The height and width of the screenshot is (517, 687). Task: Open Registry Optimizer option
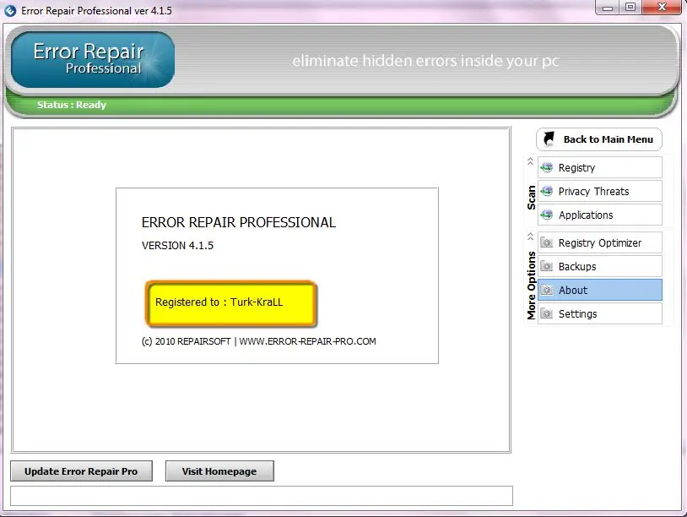tap(600, 242)
